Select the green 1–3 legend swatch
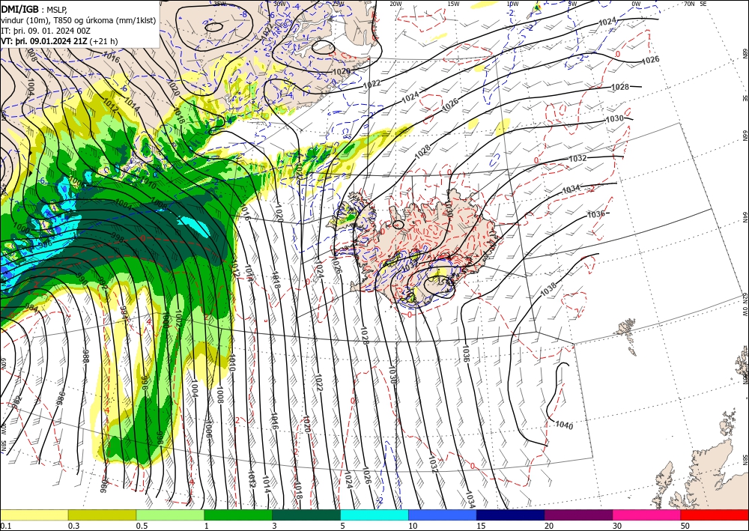749x531 pixels. [238, 515]
